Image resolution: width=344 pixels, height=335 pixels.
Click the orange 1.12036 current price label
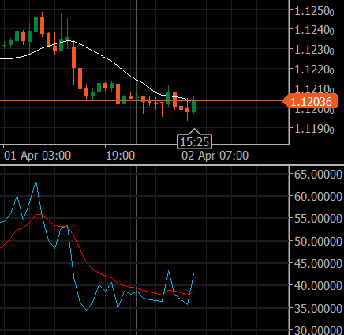point(310,101)
